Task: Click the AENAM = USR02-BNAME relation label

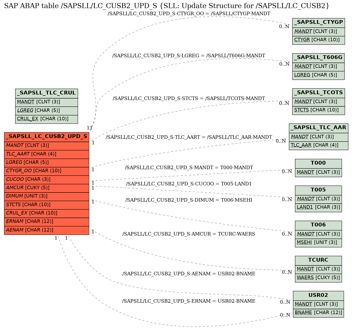Action: [189, 274]
